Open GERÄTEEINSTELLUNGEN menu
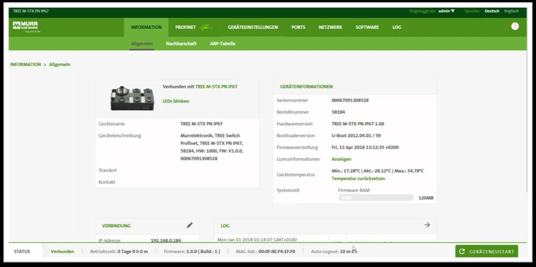Viewport: 536px width, 267px height. click(x=253, y=27)
